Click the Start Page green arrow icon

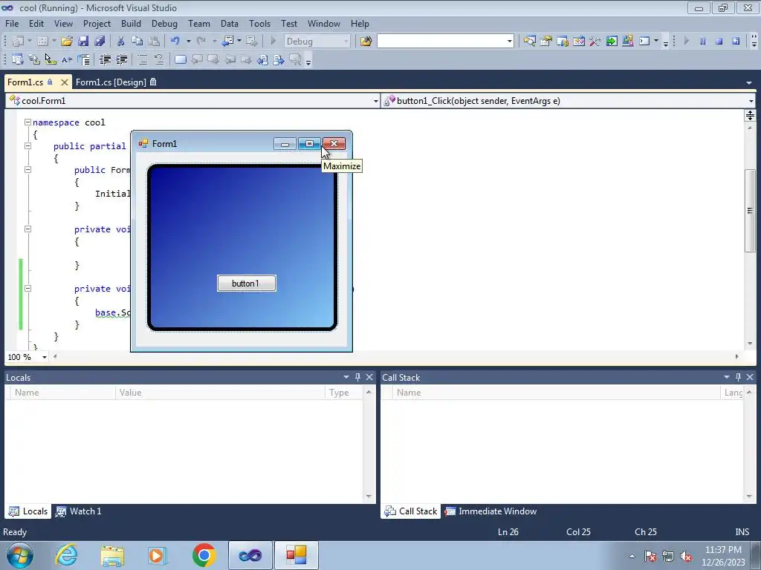point(612,42)
